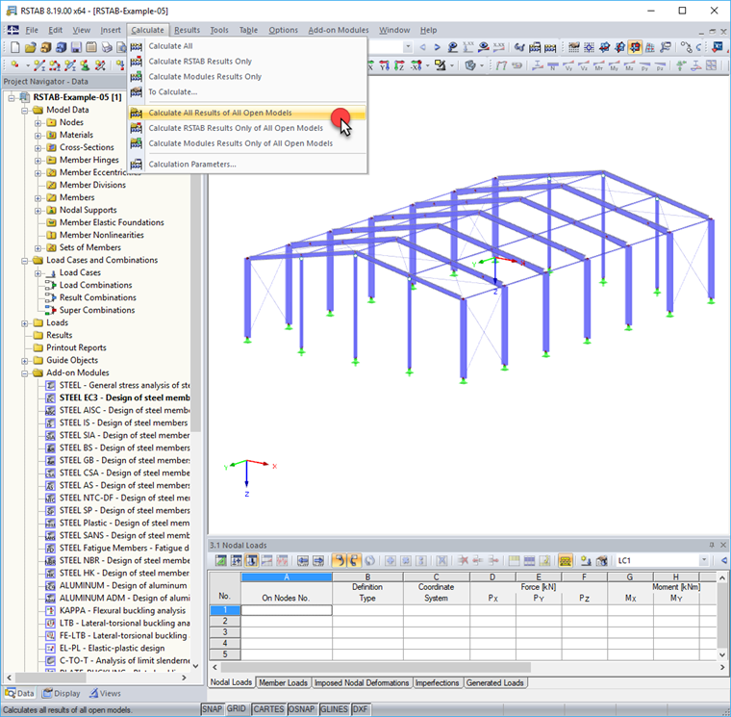Viewport: 731px width, 717px height.
Task: Switch to the Member Loads tab
Action: [283, 683]
